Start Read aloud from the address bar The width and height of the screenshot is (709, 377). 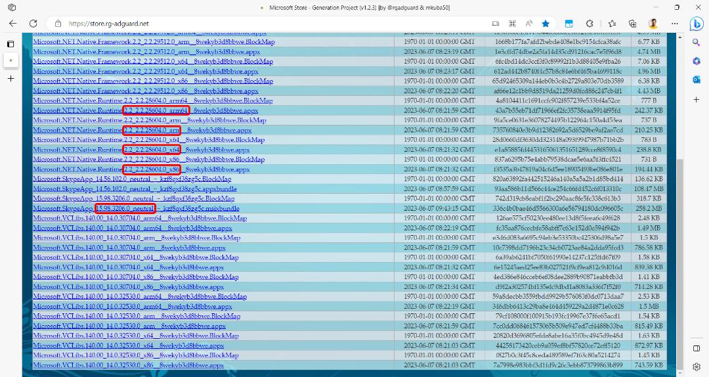click(528, 24)
